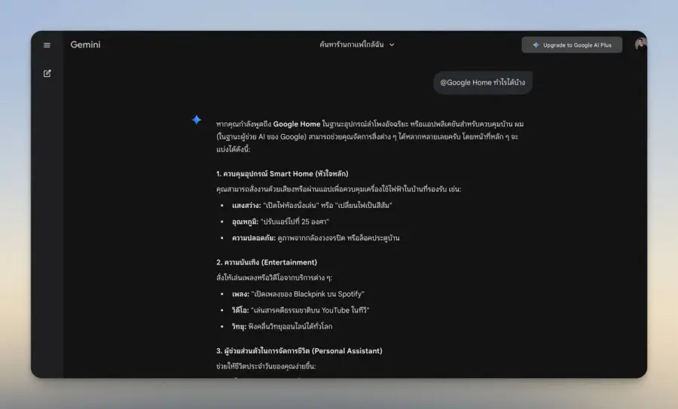Click the bullet starting with แสงสว่าง
The width and height of the screenshot is (678, 409).
pyautogui.click(x=312, y=206)
